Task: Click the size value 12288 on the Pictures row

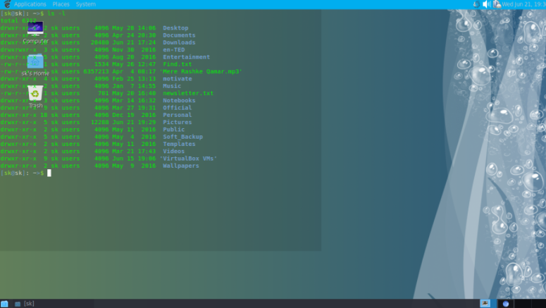Action: pyautogui.click(x=99, y=123)
